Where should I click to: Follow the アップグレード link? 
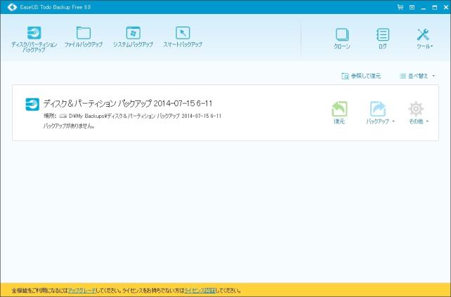tap(81, 291)
